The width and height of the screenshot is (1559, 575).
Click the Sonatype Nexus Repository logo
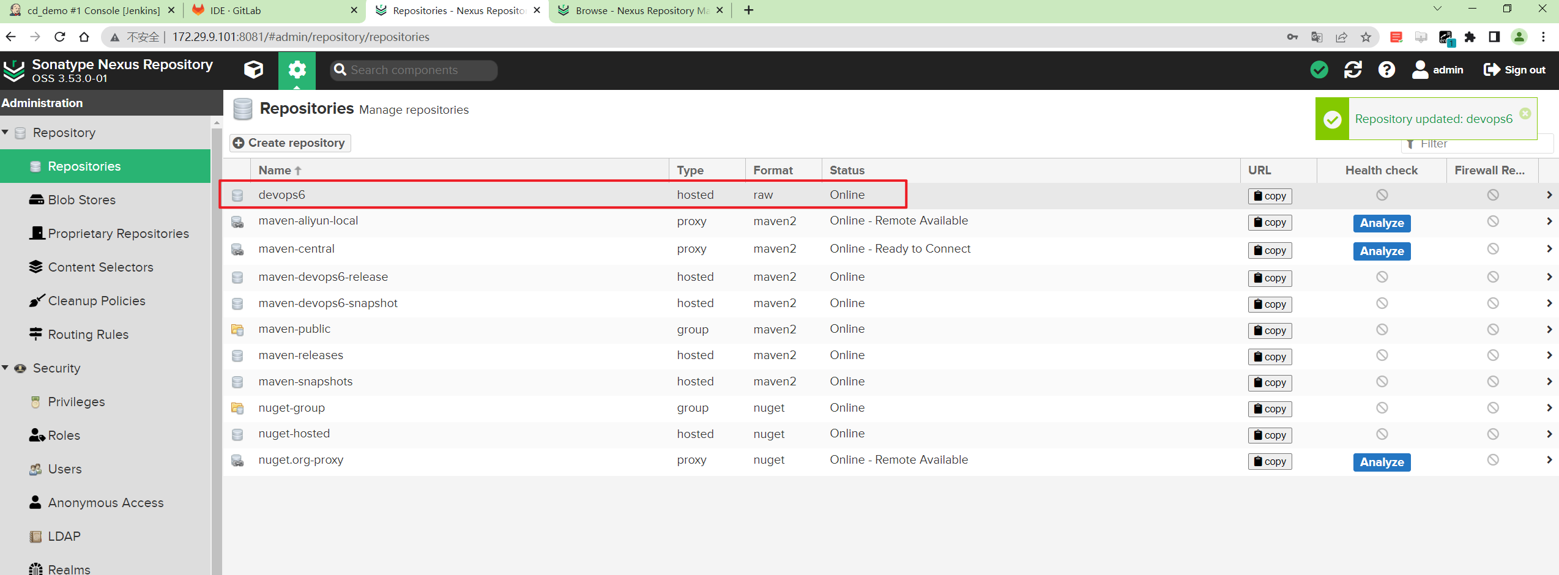pyautogui.click(x=15, y=70)
